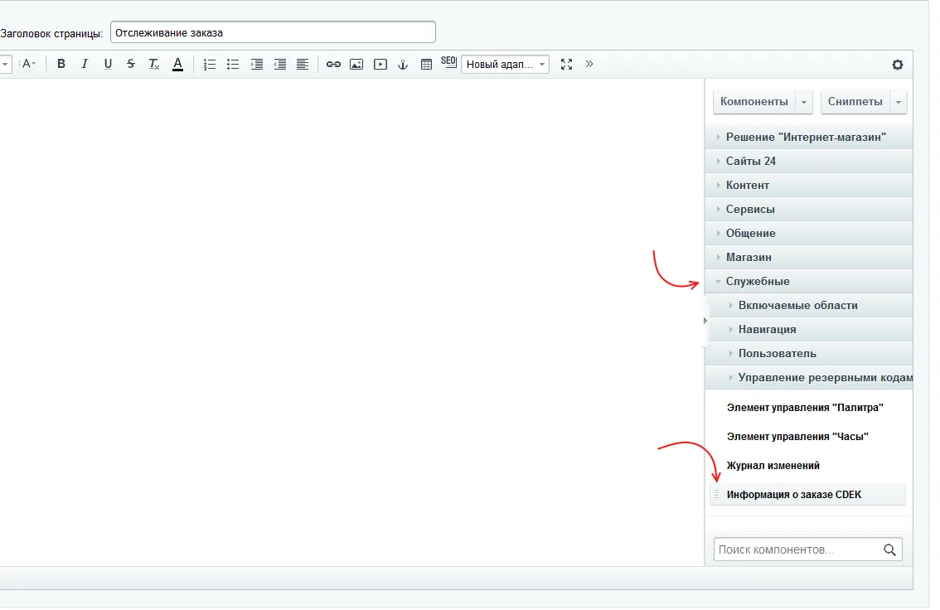Insert a table
The width and height of the screenshot is (940, 610).
[x=426, y=64]
